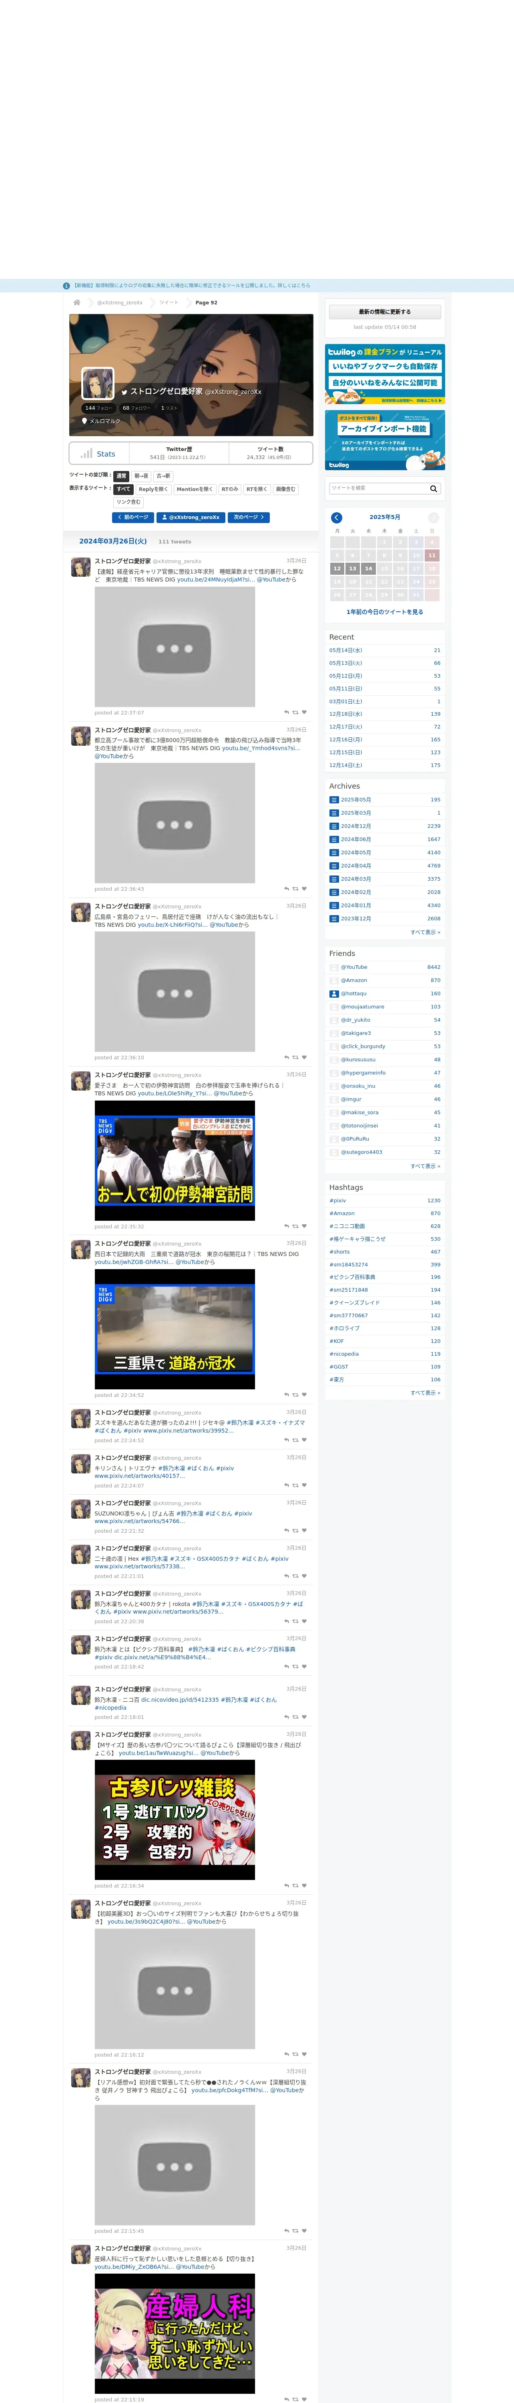Open お一人で初の伊勢神宮訪問 video thumbnail
This screenshot has height=2403, width=514.
click(175, 1161)
